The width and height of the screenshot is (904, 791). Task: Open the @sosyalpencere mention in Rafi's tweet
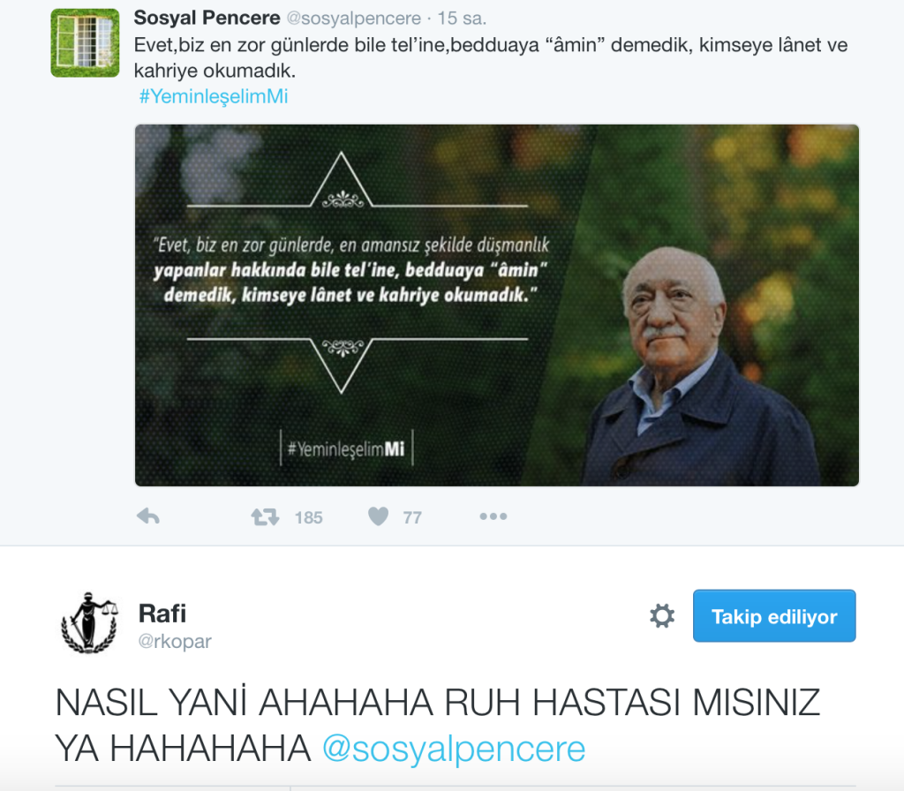point(454,749)
